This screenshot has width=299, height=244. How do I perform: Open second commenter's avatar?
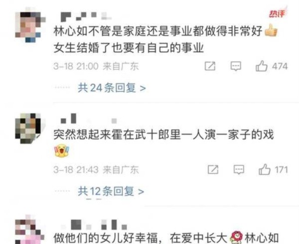tap(30, 128)
